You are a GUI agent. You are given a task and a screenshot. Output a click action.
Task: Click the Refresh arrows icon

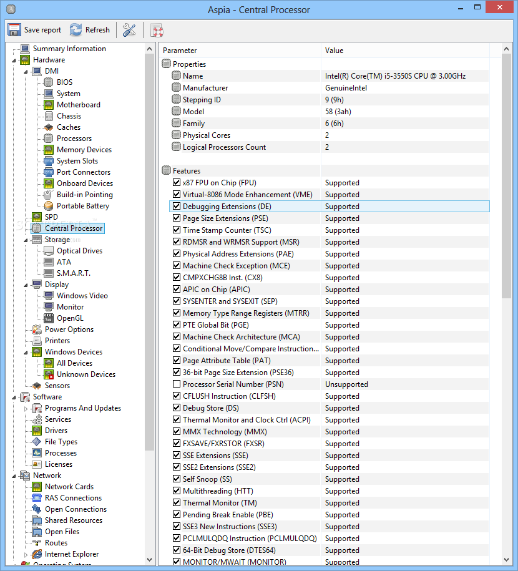pyautogui.click(x=76, y=30)
